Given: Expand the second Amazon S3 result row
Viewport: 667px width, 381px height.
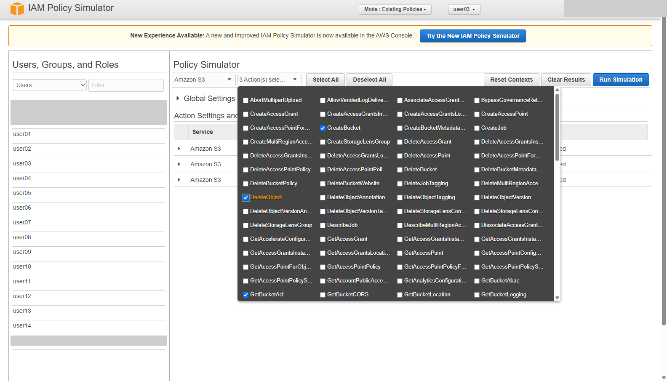Looking at the screenshot, I should click(x=179, y=164).
